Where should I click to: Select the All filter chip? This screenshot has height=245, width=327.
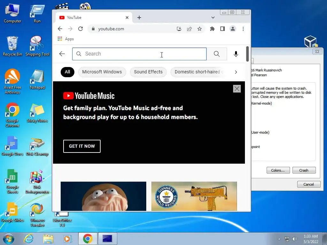pyautogui.click(x=67, y=72)
